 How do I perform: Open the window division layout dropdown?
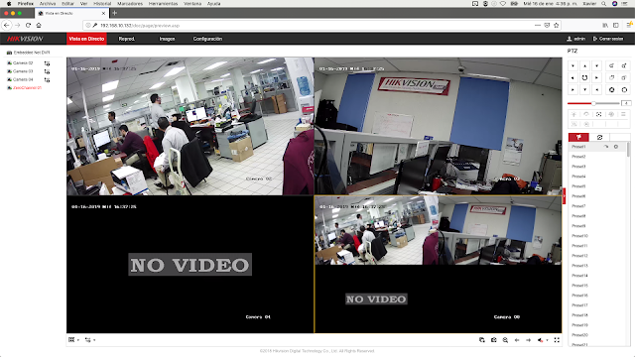click(x=73, y=340)
